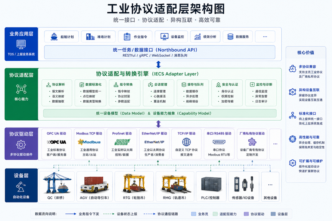Click the 数据标准化 icon
The width and height of the screenshot is (332, 221).
point(82,85)
